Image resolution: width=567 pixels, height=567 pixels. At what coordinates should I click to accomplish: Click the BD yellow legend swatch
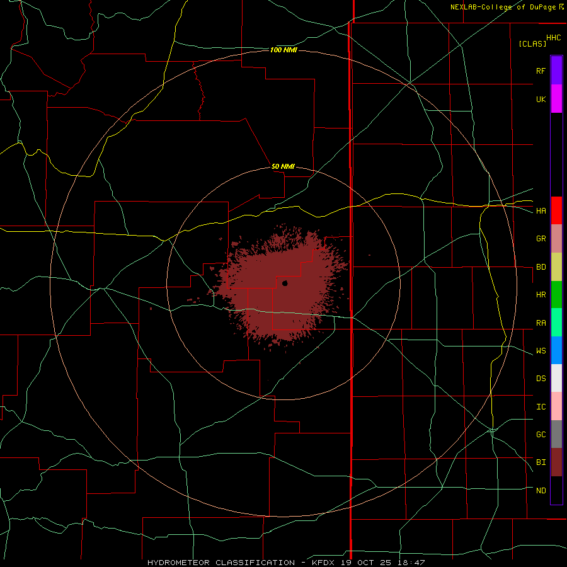[x=556, y=266]
